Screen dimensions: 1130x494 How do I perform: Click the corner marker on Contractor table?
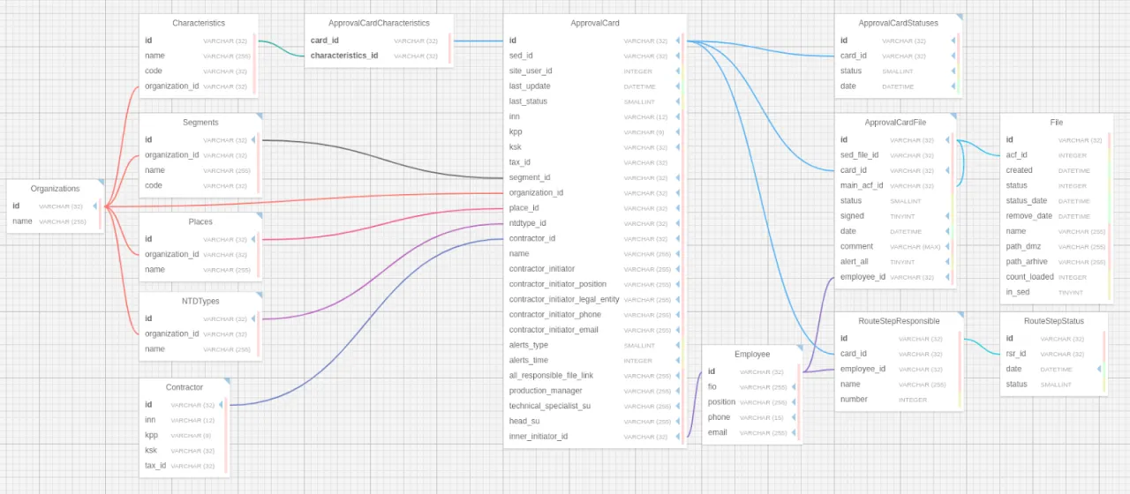pos(226,382)
